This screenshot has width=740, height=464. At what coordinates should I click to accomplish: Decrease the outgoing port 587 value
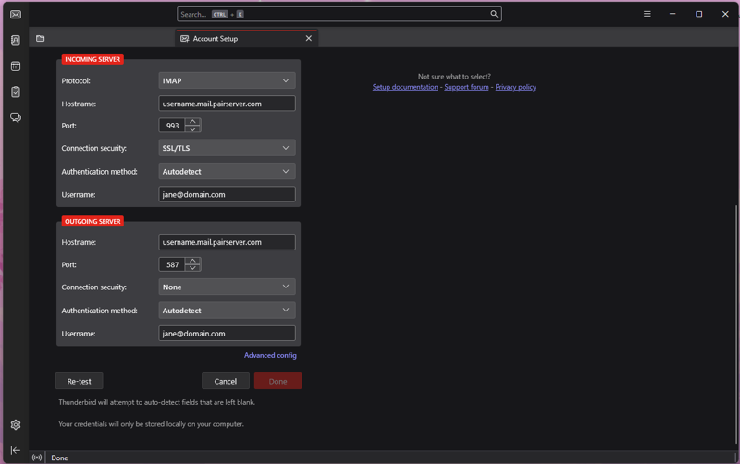[x=192, y=269]
